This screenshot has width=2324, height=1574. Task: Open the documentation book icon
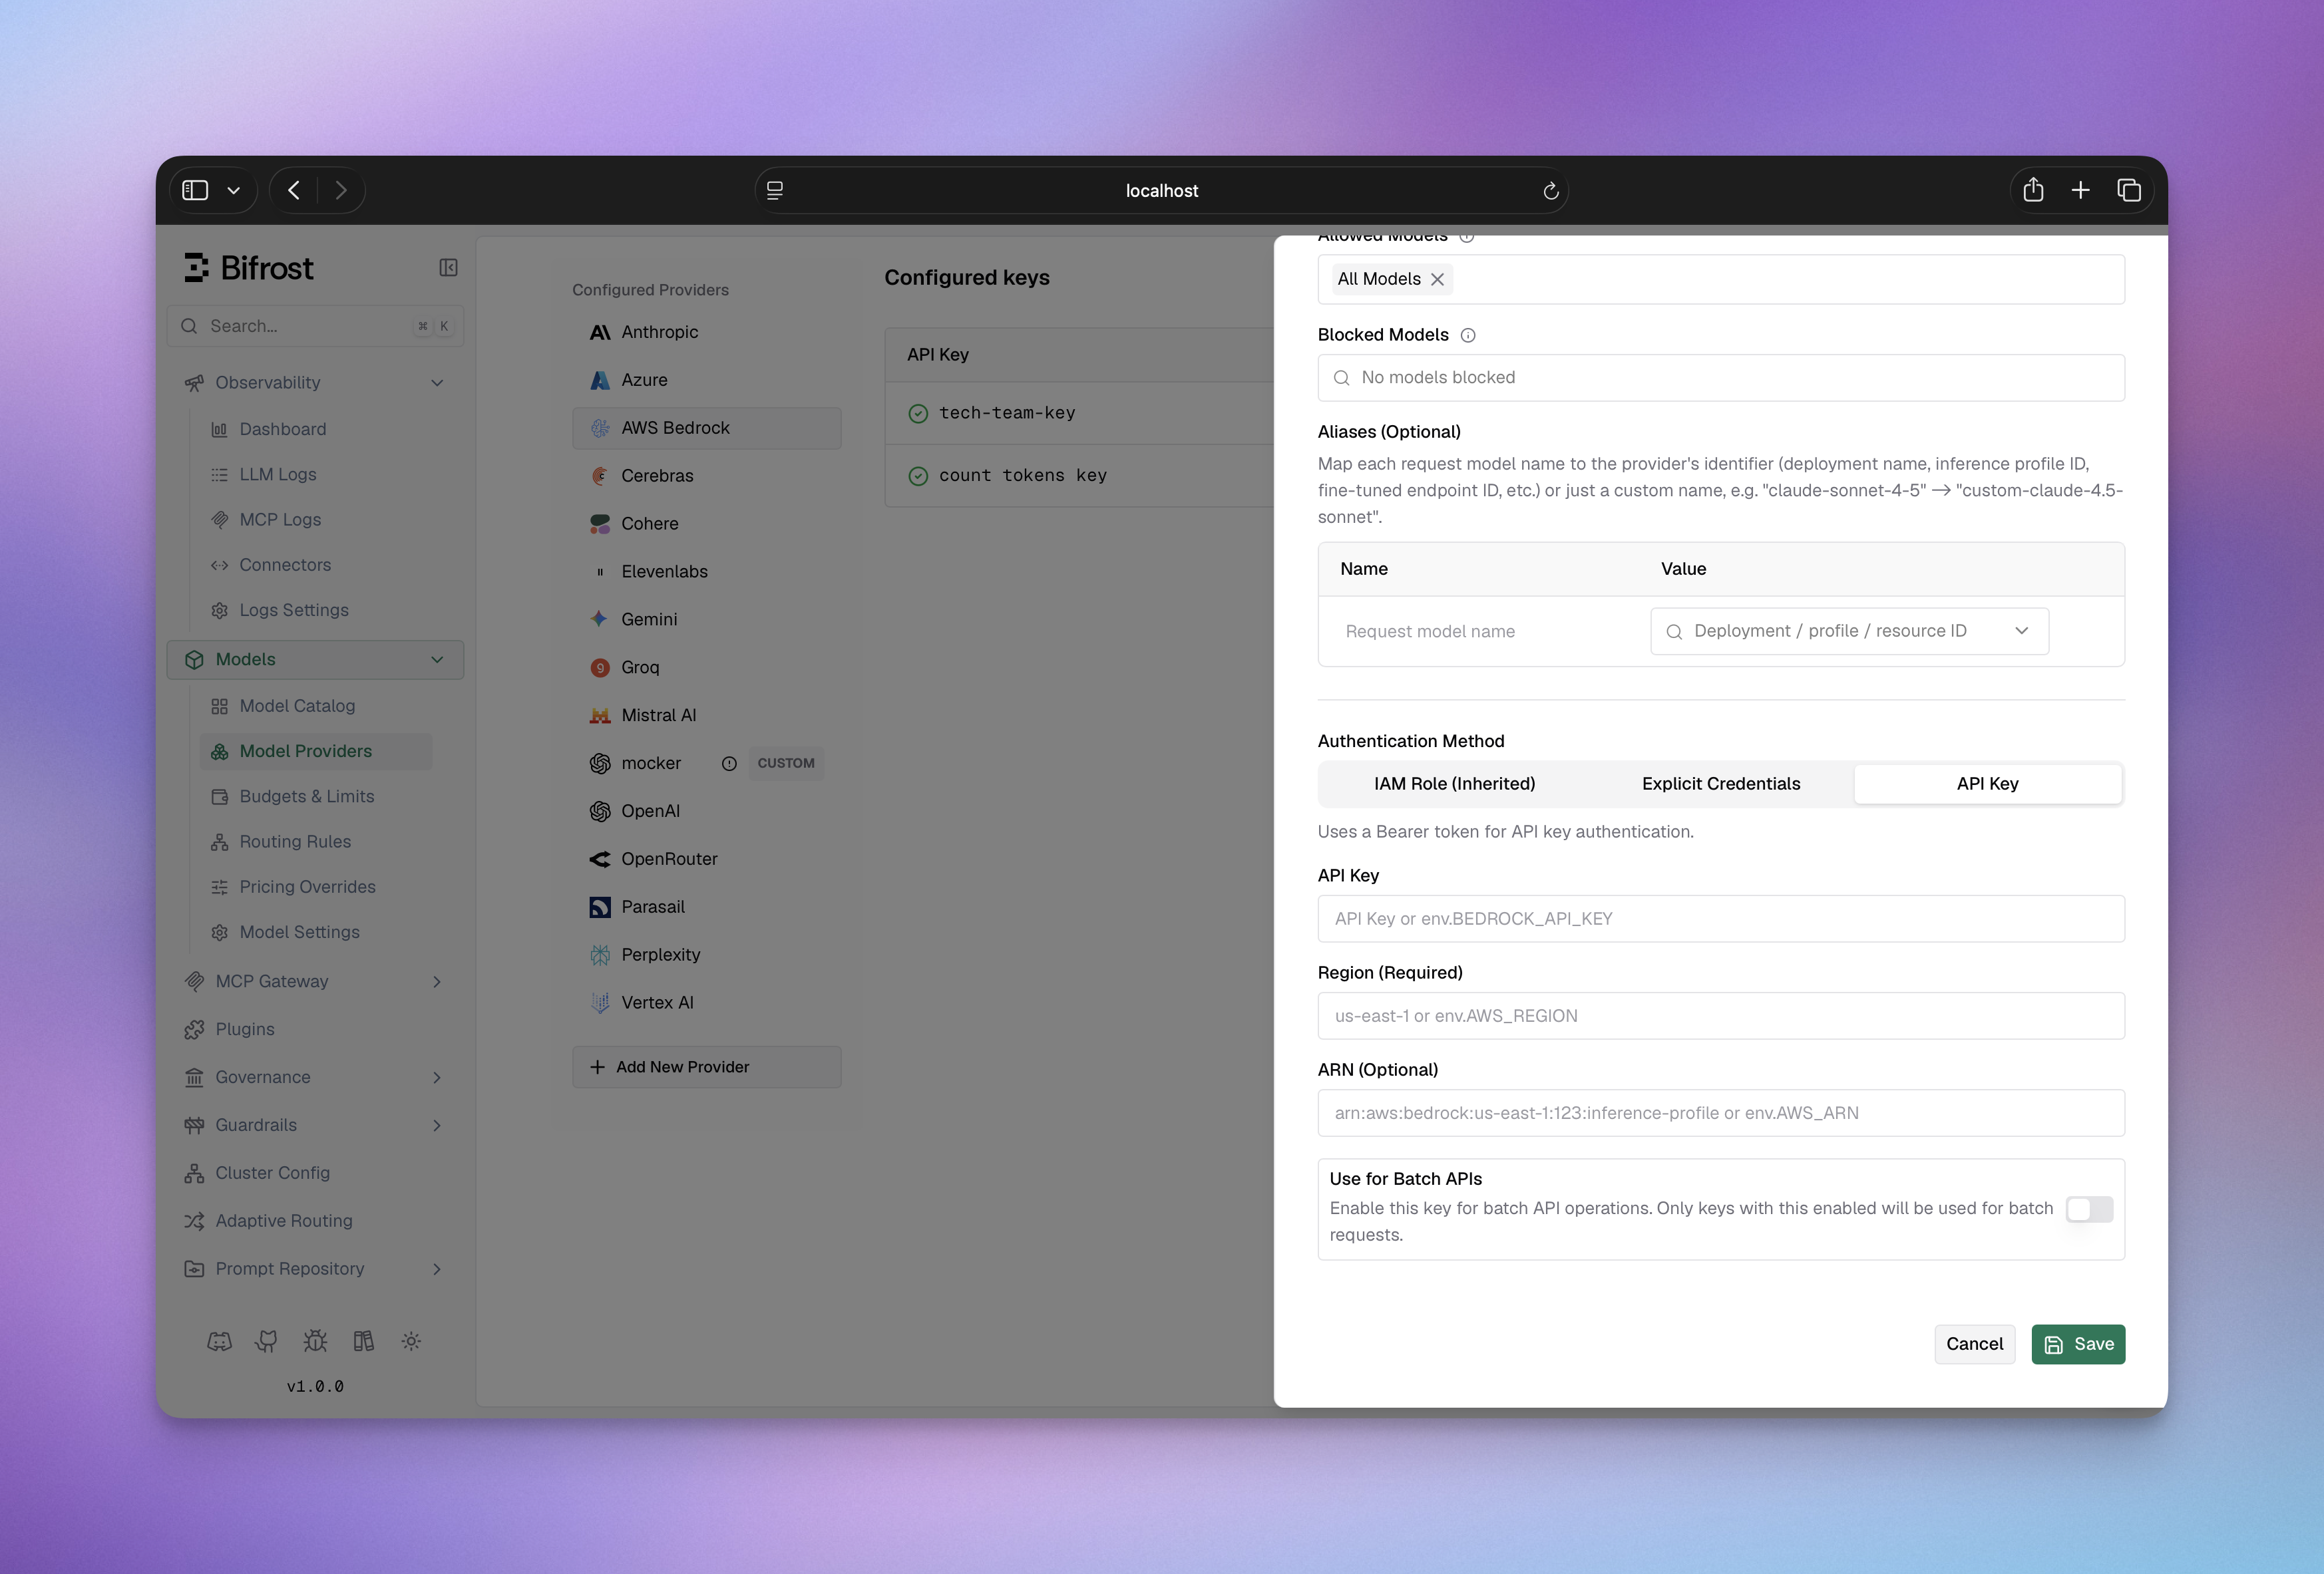[363, 1341]
